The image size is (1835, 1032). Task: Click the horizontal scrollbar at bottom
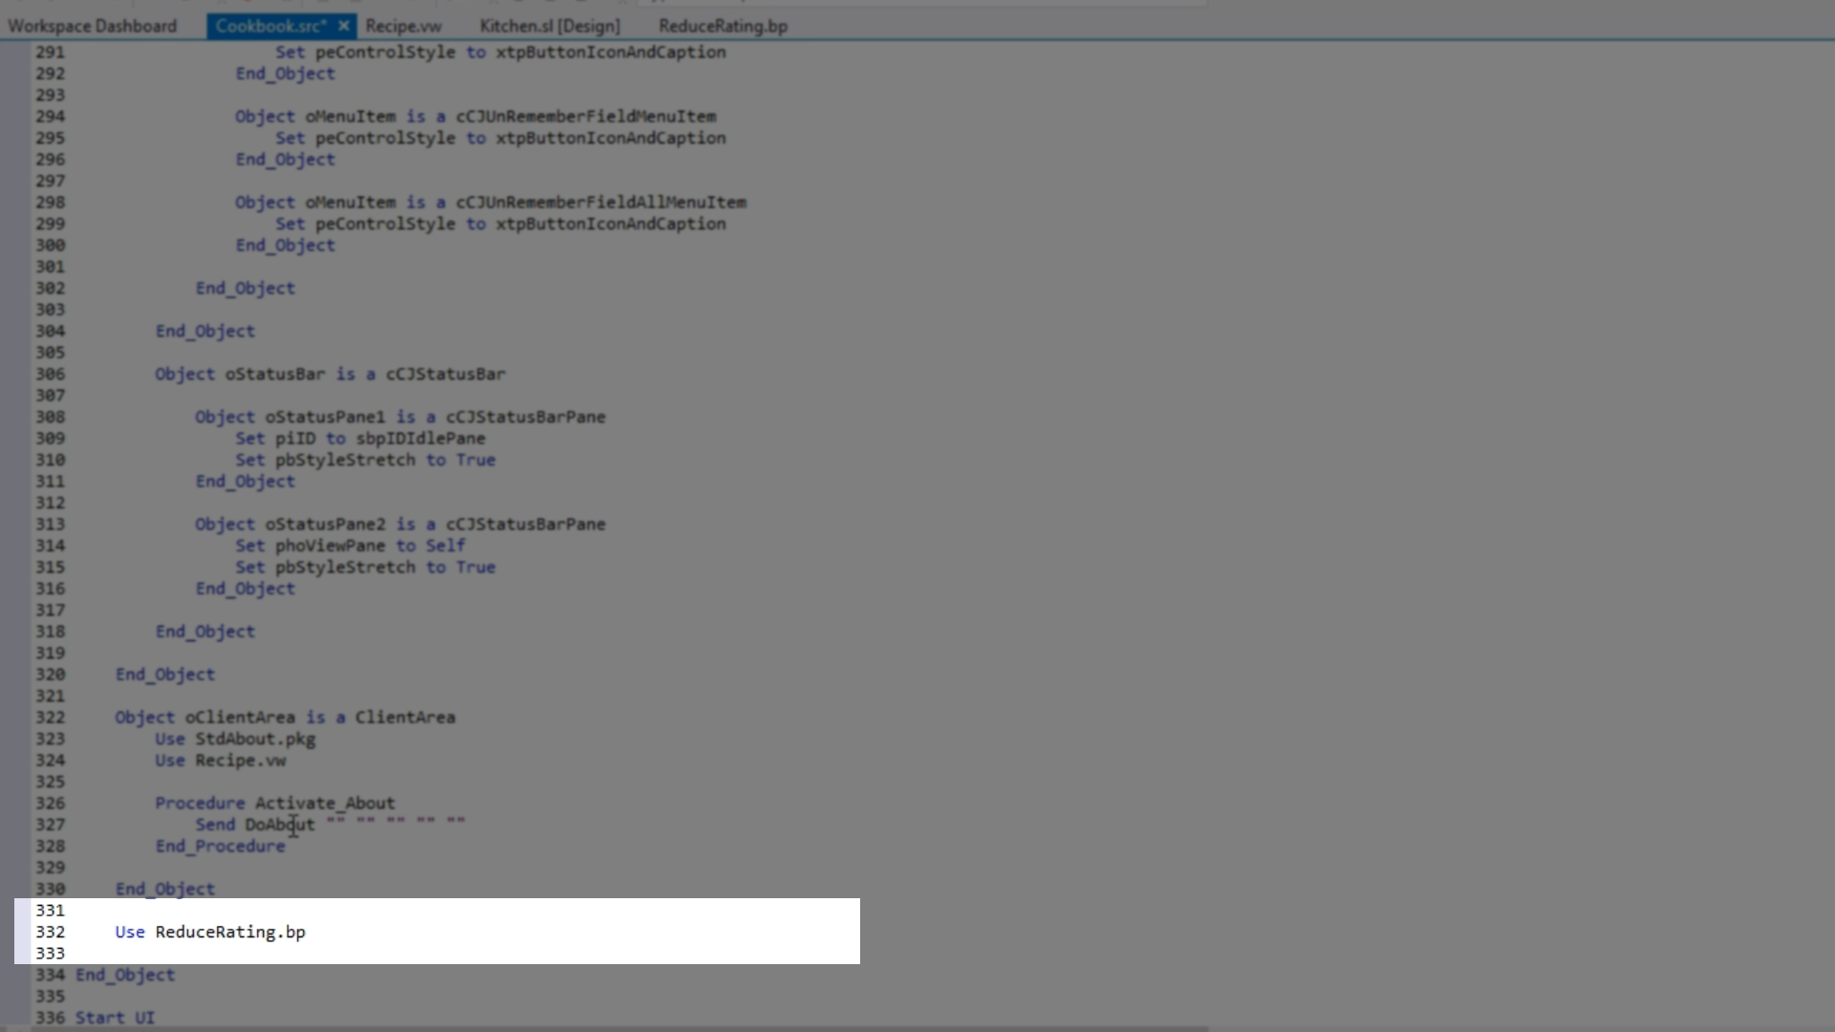612,1028
